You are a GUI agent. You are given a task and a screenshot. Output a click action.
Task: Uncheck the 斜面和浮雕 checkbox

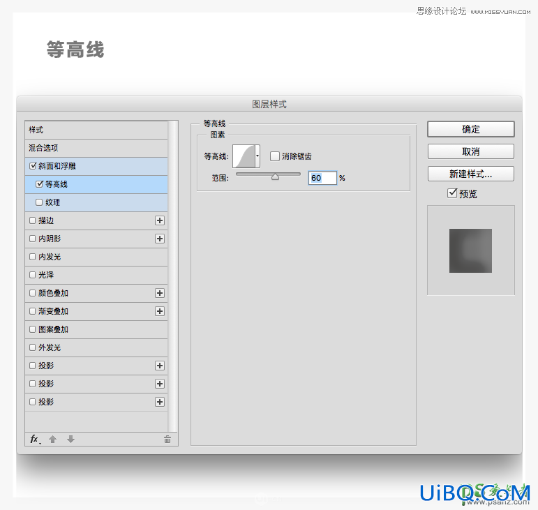(33, 166)
